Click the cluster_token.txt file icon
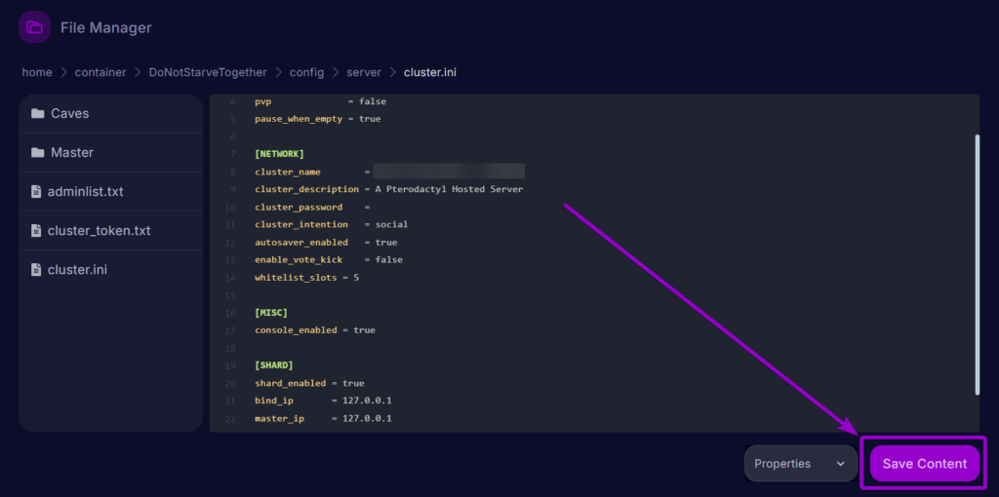The width and height of the screenshot is (999, 497). 37,231
